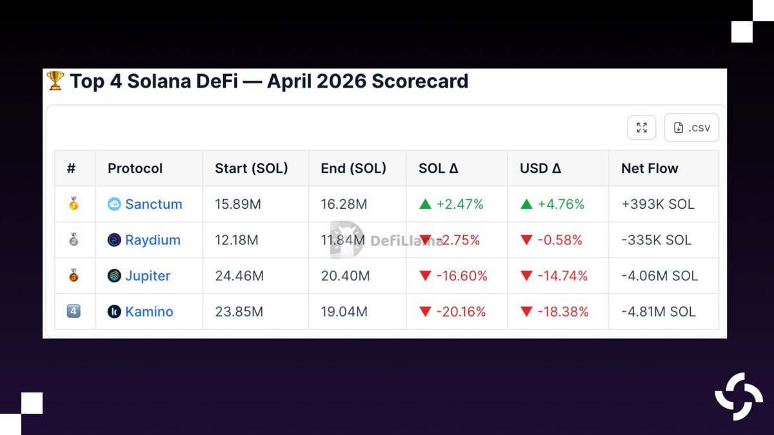This screenshot has width=774, height=435.
Task: Click the trophy icon in the title
Action: point(55,81)
